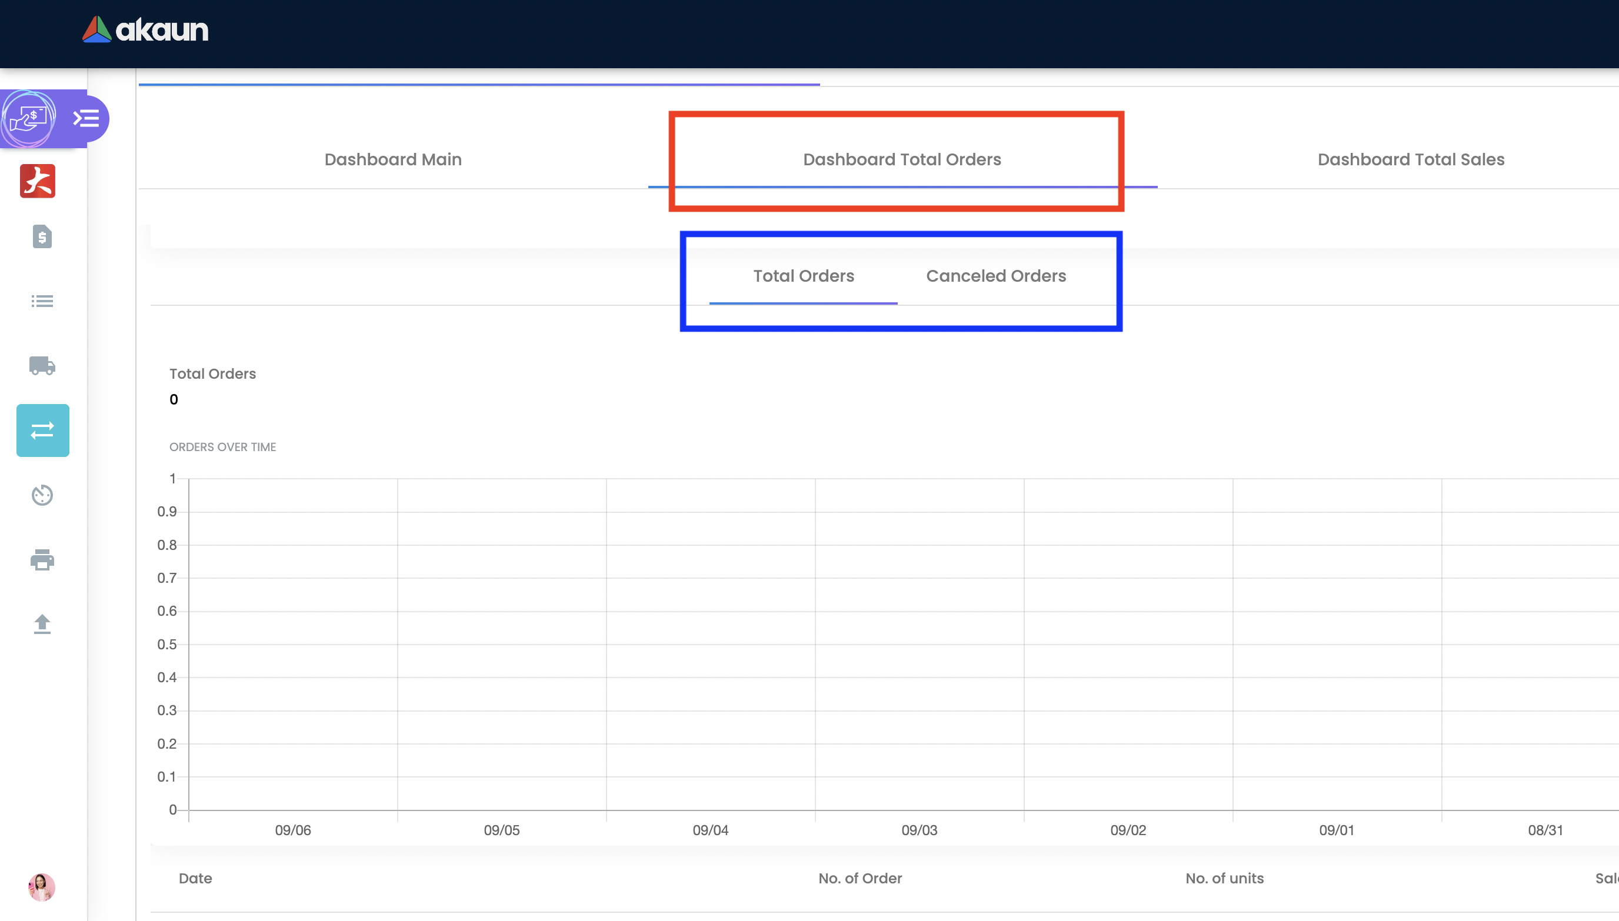Click the cashier payment app icon

pyautogui.click(x=29, y=118)
